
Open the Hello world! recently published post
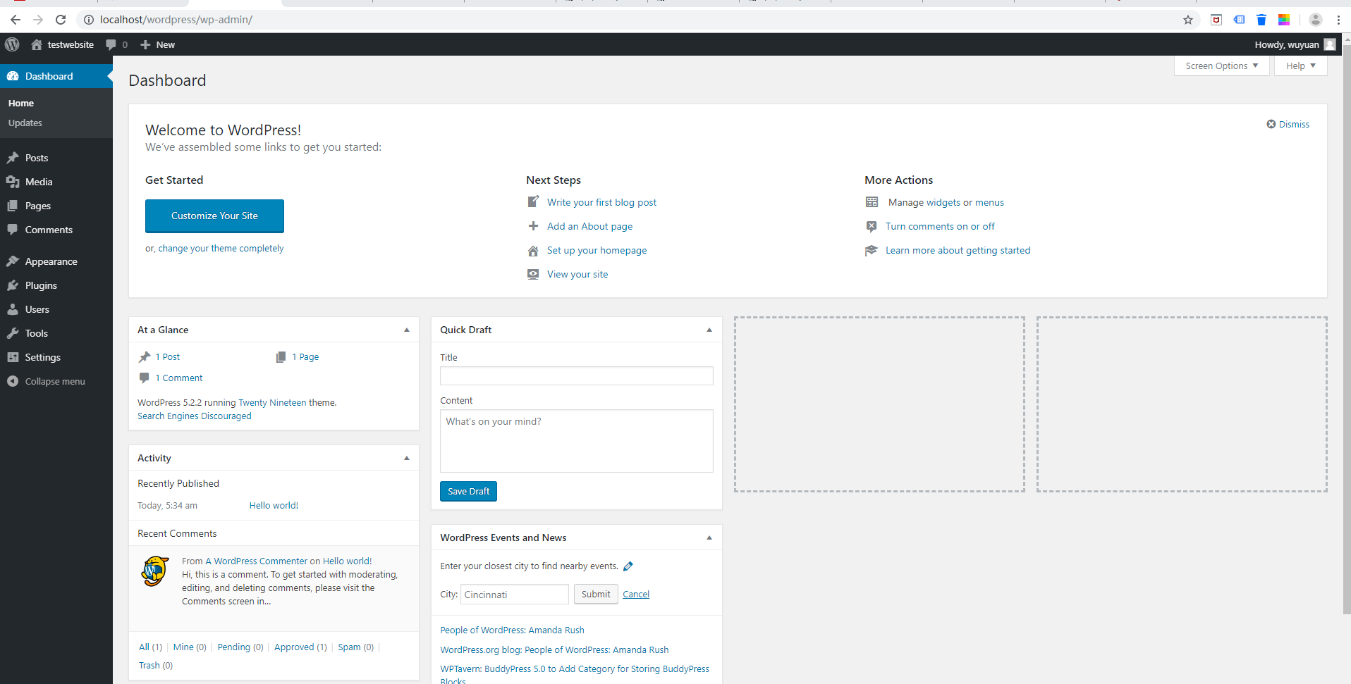(x=274, y=506)
